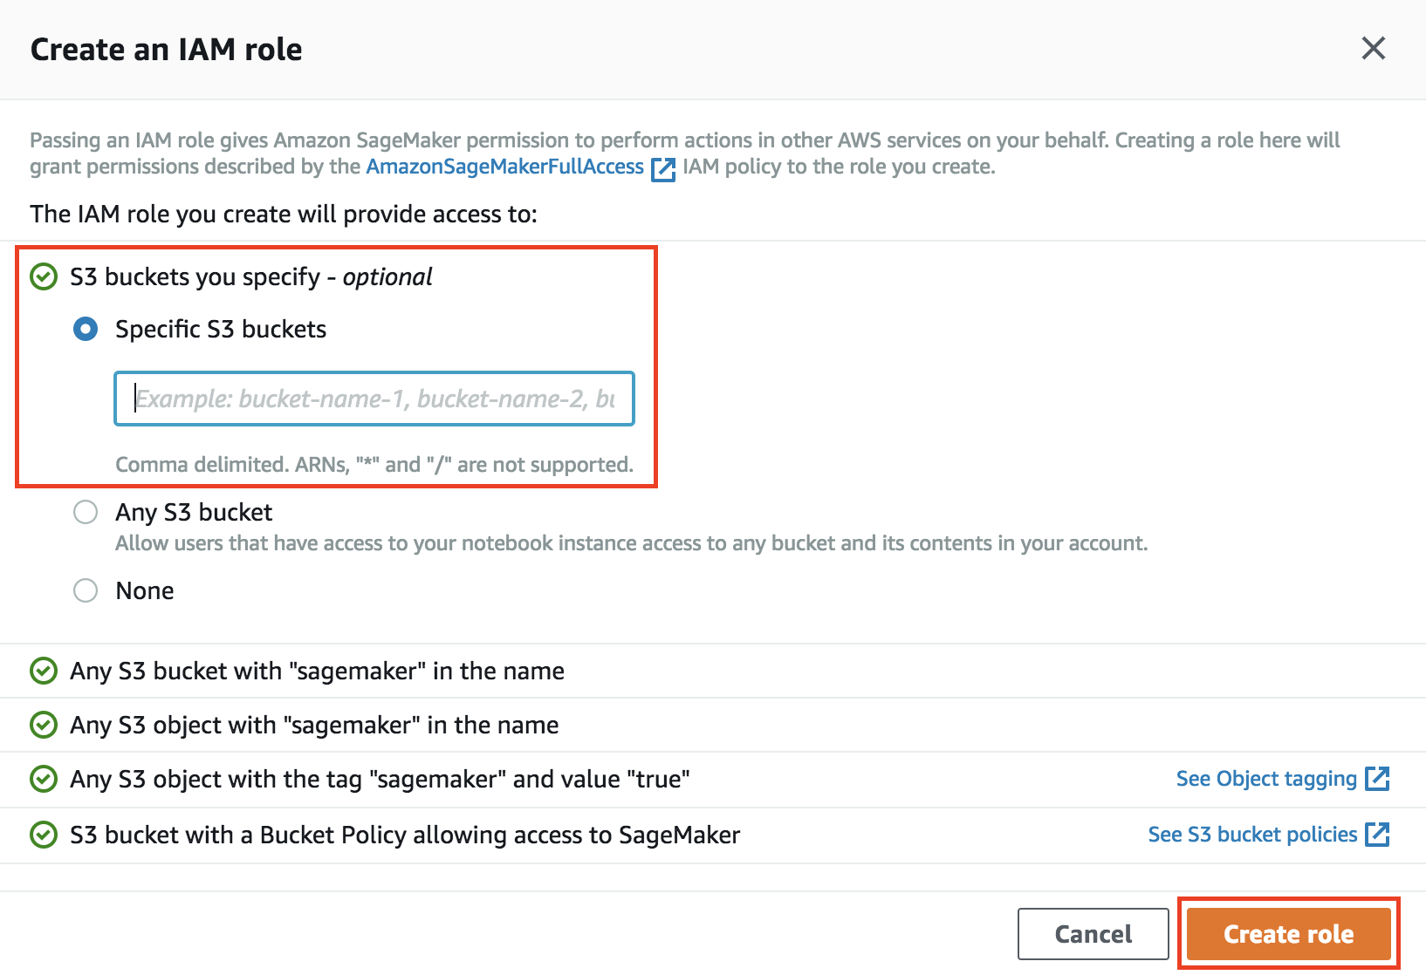Screen dimensions: 1426x975
Task: Click external link icon next to See Object tagging
Action: tap(1377, 778)
